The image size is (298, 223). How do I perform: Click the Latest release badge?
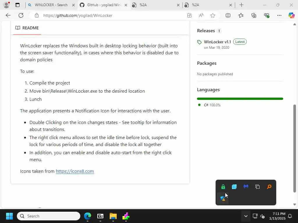tap(240, 42)
